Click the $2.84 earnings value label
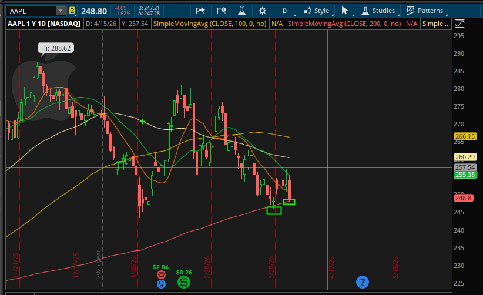Image resolution: width=483 pixels, height=295 pixels. tap(160, 267)
